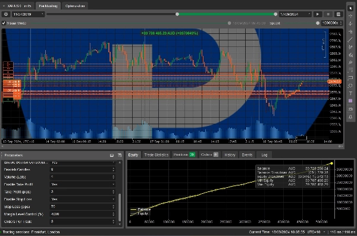
Task: Select the rectangle shape tool
Action: (350, 78)
